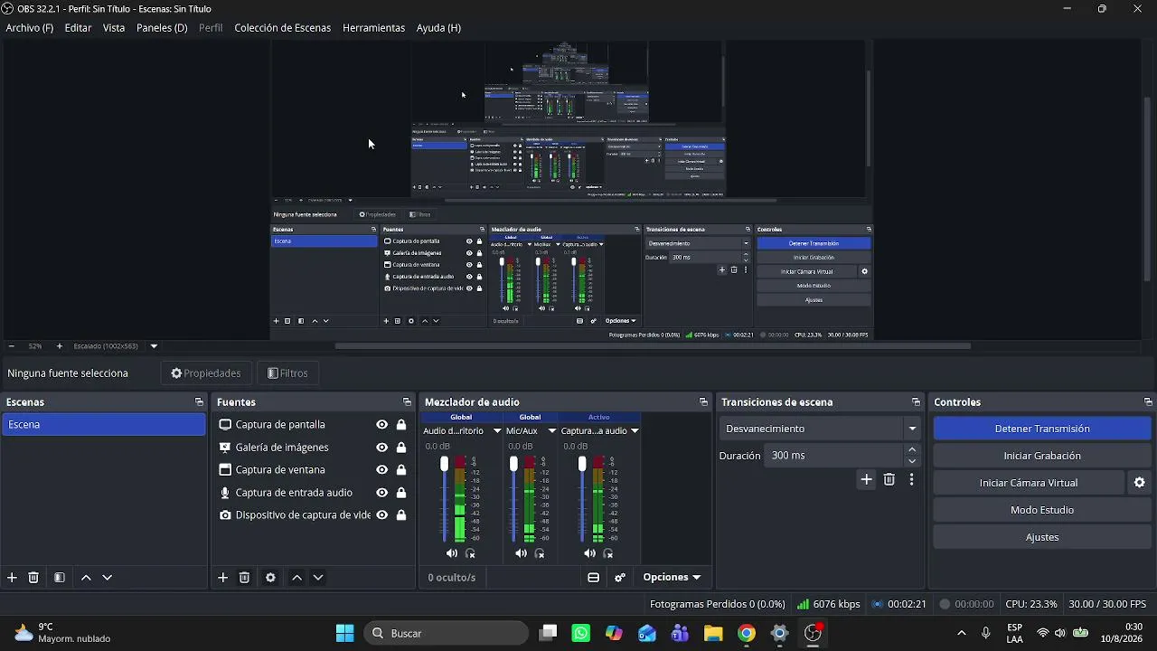
Task: Open advanced audio properties gear in mixer
Action: click(x=620, y=578)
